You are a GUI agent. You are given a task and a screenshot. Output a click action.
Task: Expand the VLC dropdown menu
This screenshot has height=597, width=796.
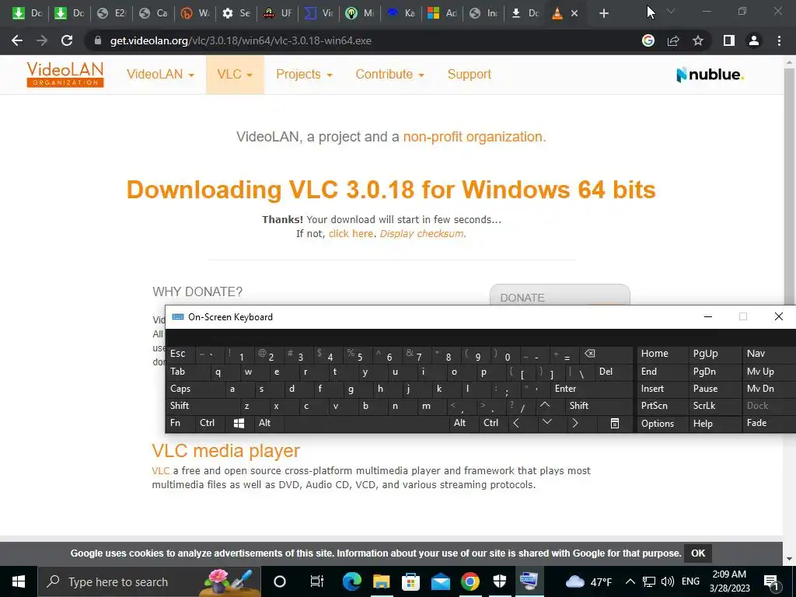pyautogui.click(x=235, y=74)
